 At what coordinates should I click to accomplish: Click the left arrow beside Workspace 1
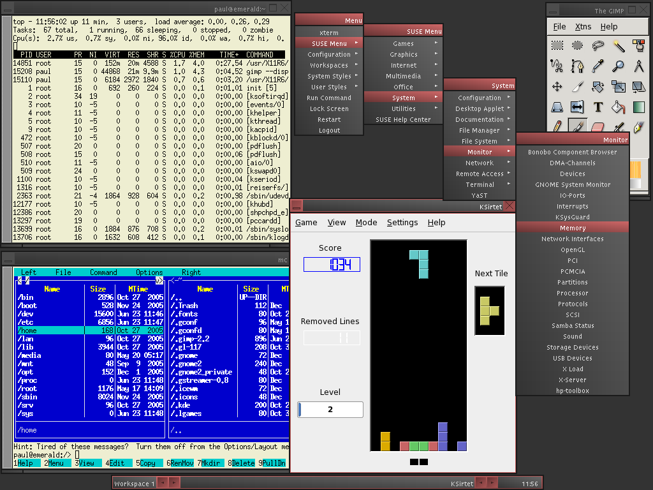click(x=163, y=483)
